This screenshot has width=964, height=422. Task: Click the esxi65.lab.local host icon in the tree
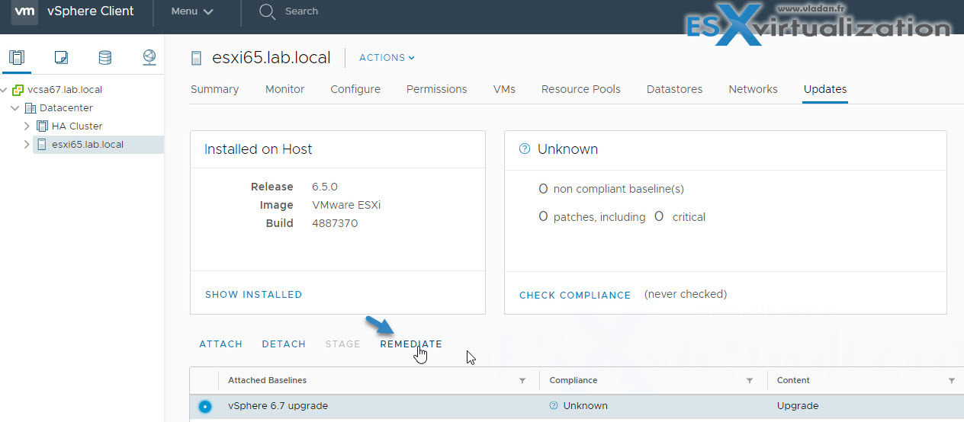(x=42, y=144)
